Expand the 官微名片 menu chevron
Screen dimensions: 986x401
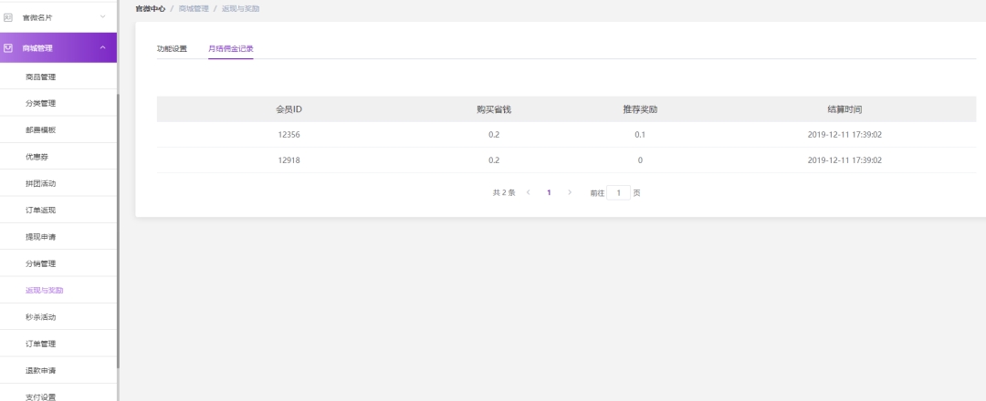click(102, 16)
